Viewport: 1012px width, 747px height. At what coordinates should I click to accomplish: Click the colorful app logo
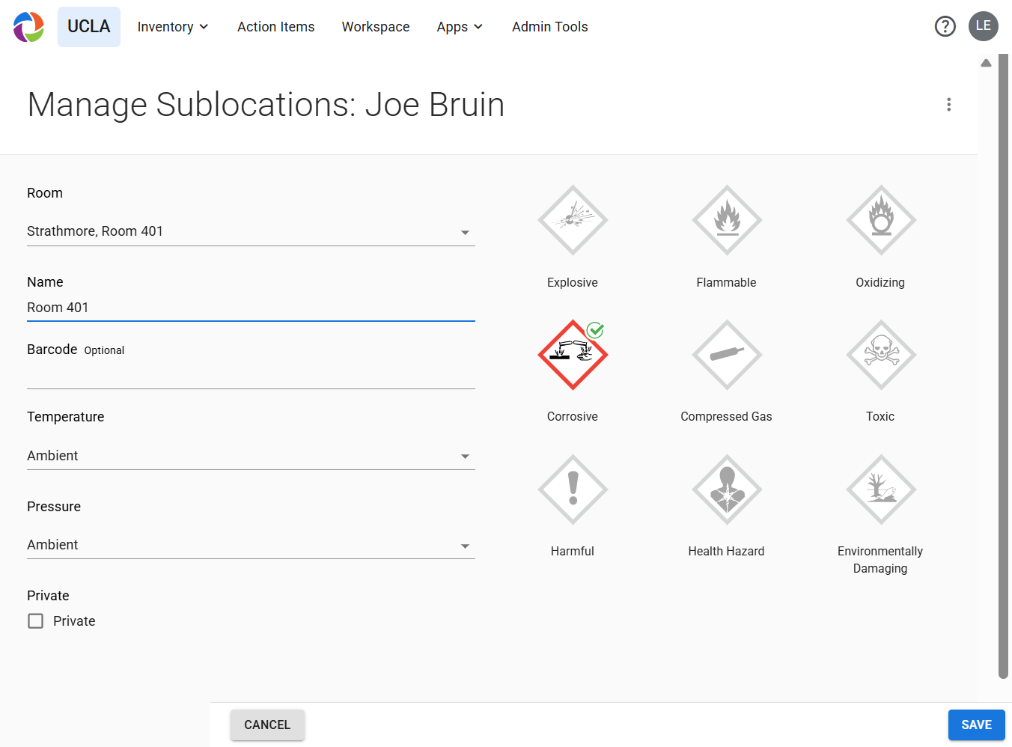28,27
